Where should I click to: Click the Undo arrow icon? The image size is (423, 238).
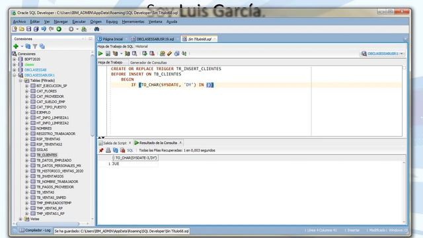(x=44, y=29)
